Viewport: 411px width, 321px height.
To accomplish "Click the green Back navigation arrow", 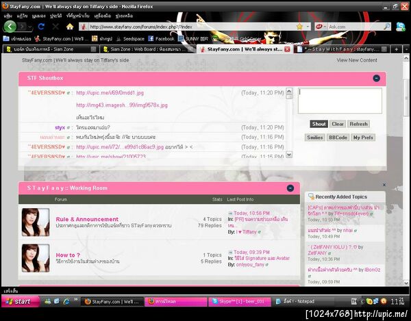I will click(10, 27).
